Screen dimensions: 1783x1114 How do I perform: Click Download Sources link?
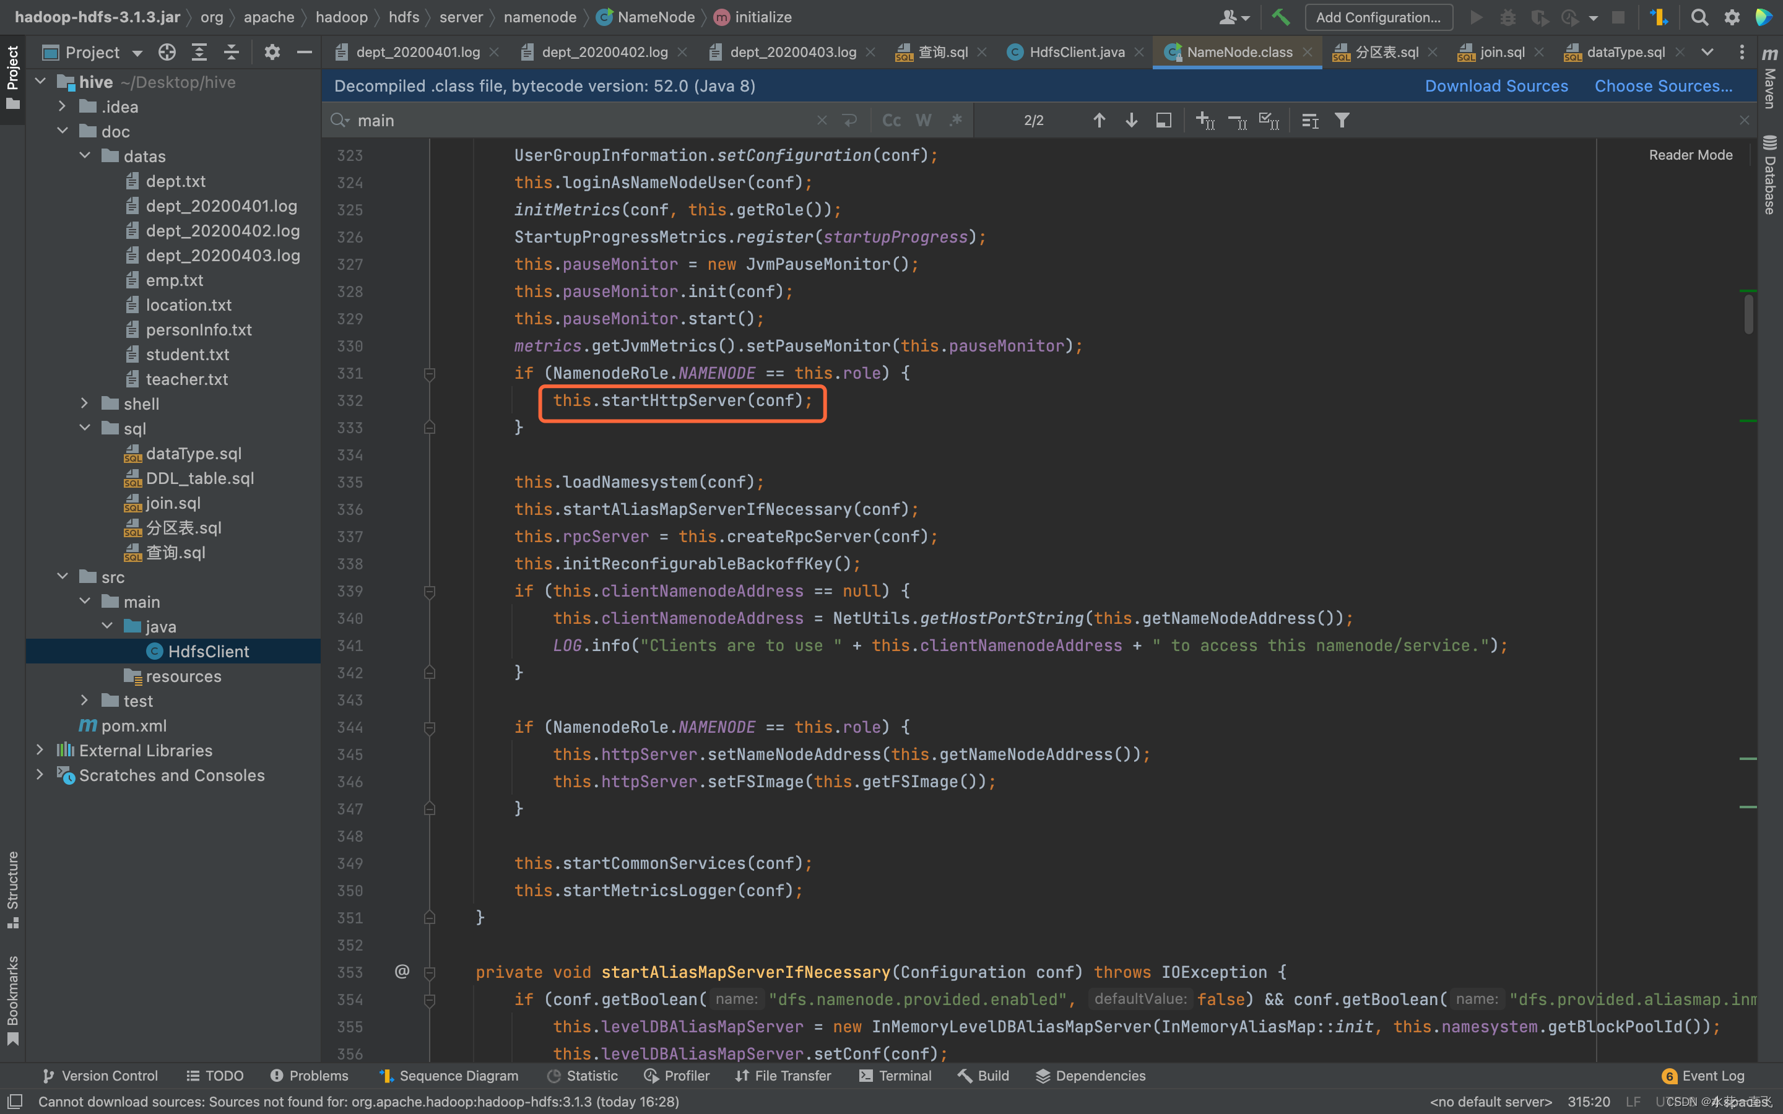click(x=1496, y=86)
